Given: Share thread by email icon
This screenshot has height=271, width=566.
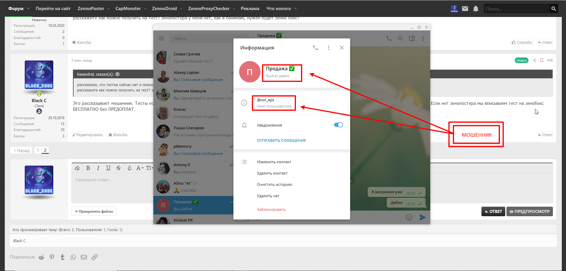Looking at the screenshot, I should point(84,257).
